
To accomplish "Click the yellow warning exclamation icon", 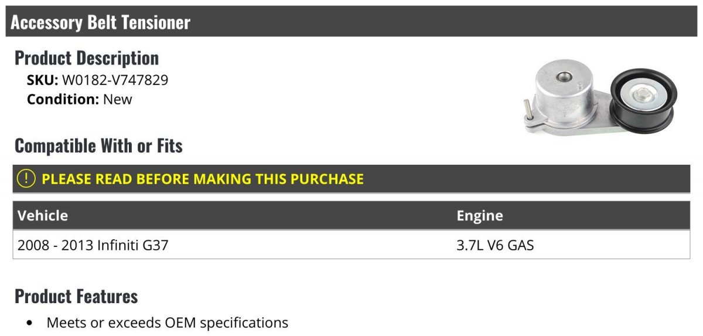I will (x=26, y=178).
